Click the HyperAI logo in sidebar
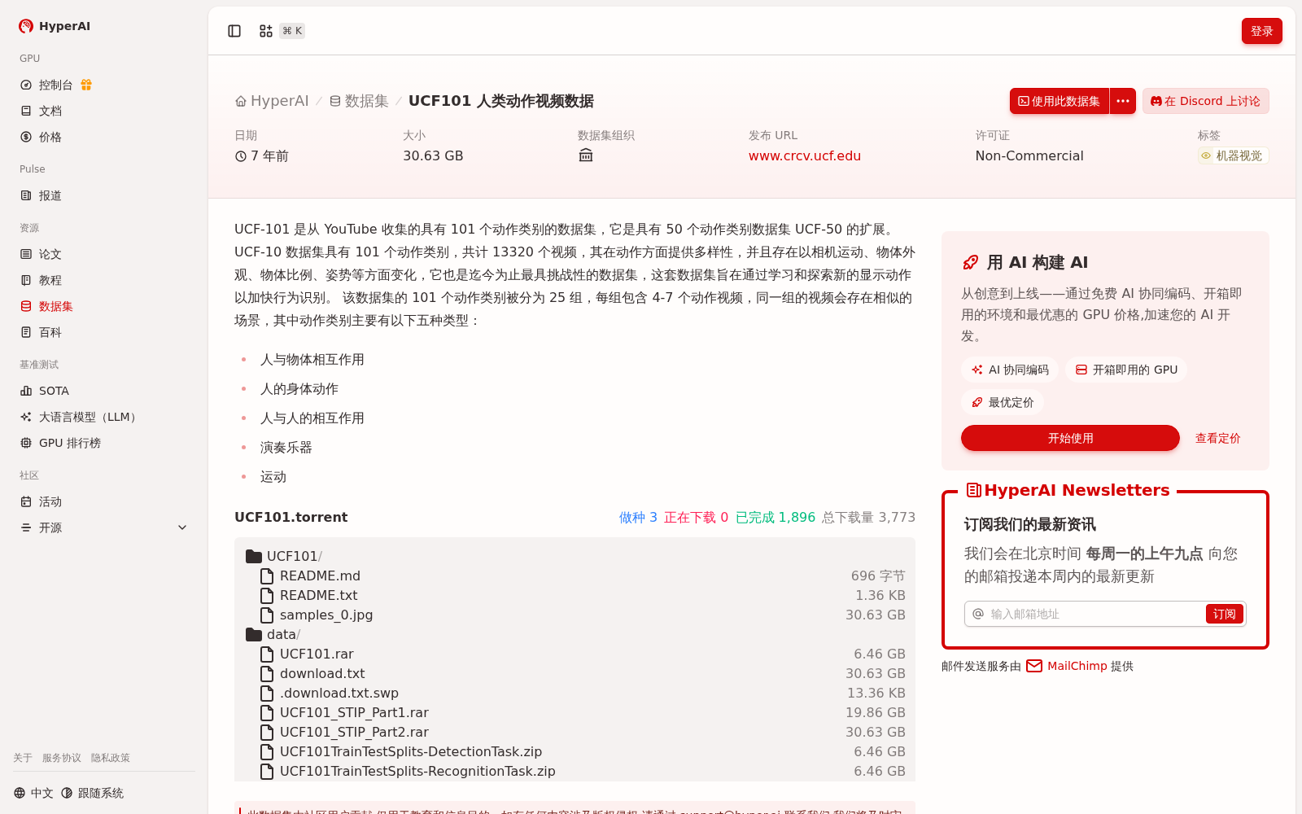This screenshot has width=1302, height=814. point(55,26)
